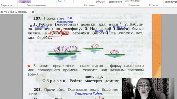Viewport: 177px width, 99px height.
Task: Click the выделение ribbon button
Action: [x=115, y=2]
